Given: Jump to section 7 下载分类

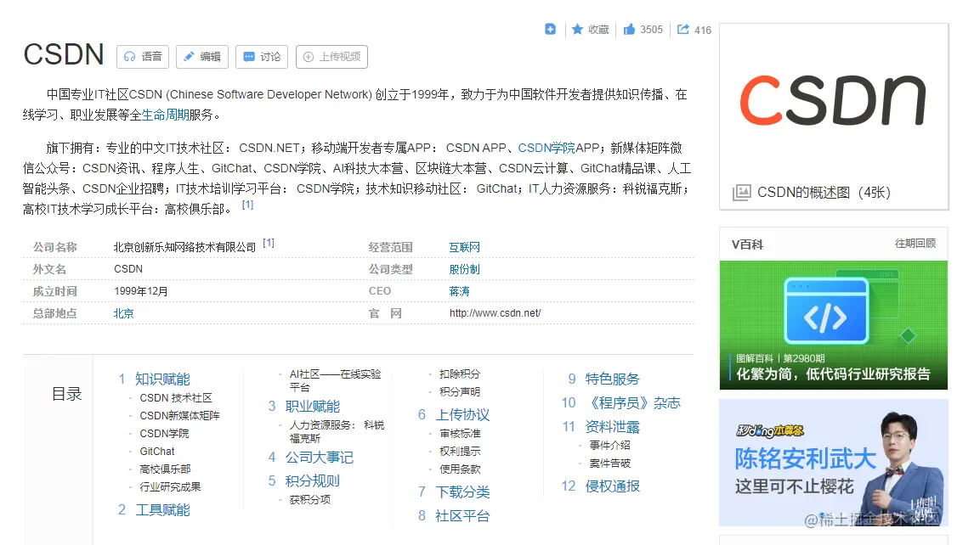Looking at the screenshot, I should tap(462, 492).
